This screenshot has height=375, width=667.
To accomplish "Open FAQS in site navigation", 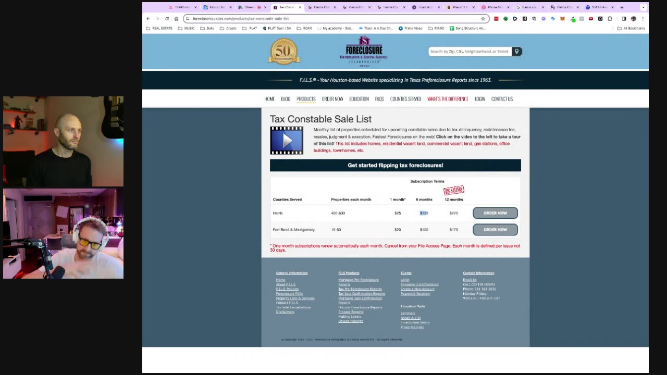I will tap(379, 99).
